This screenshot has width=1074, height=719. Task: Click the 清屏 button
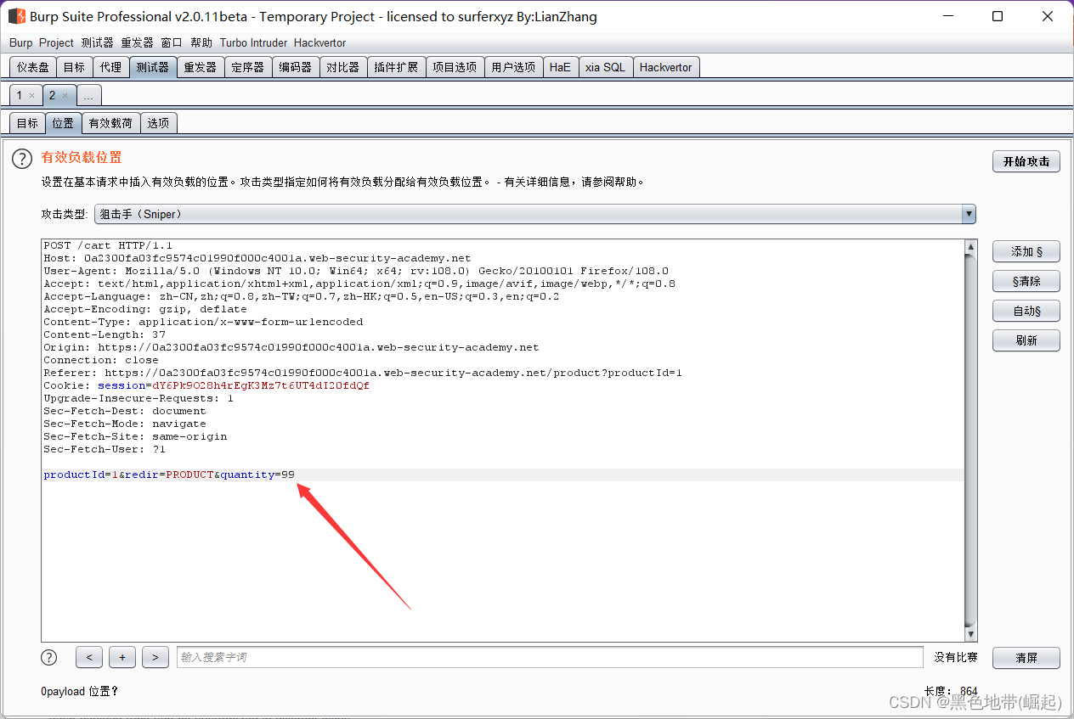pyautogui.click(x=1026, y=658)
